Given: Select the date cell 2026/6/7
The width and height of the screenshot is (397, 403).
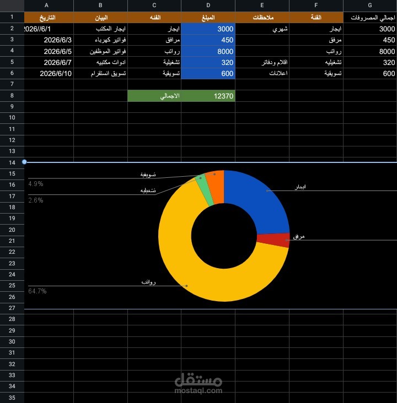Looking at the screenshot, I should (x=49, y=62).
